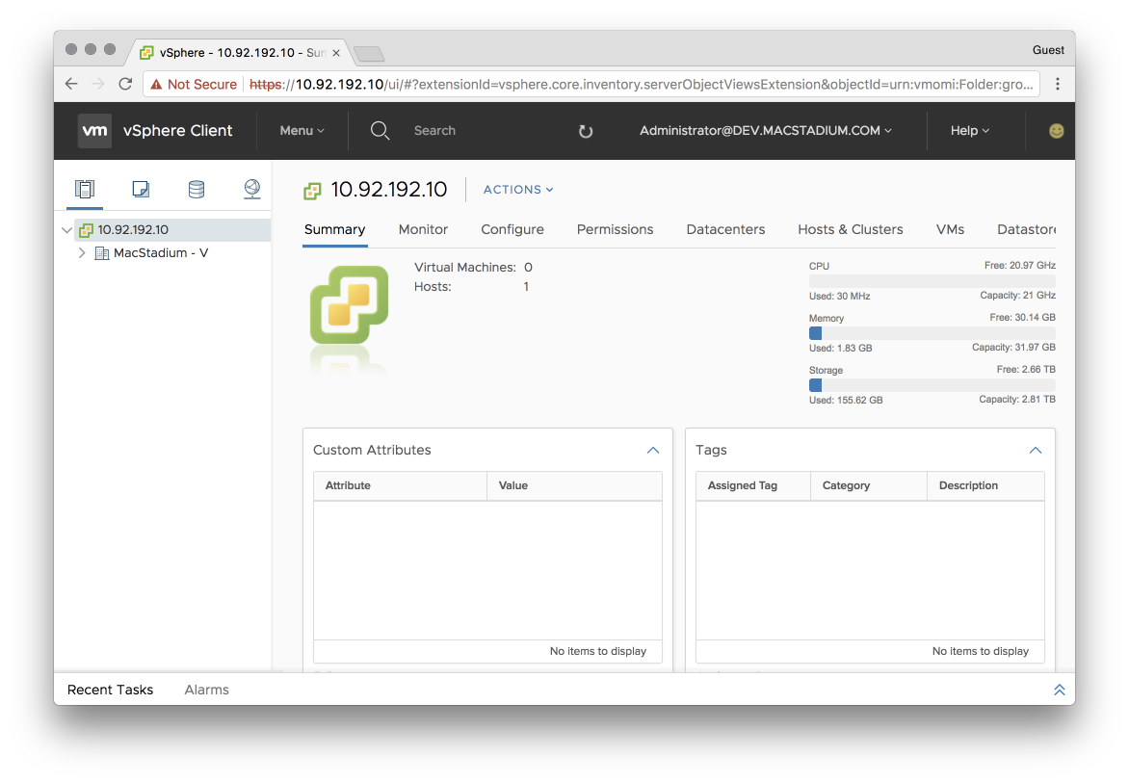
Task: Switch to the Datacenters tab
Action: point(725,230)
